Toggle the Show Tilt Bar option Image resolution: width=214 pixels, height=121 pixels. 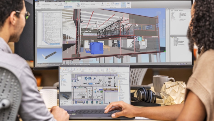tap(68, 7)
